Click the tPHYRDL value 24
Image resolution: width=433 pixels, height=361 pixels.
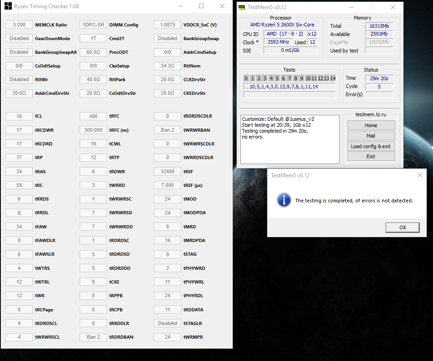pyautogui.click(x=168, y=295)
